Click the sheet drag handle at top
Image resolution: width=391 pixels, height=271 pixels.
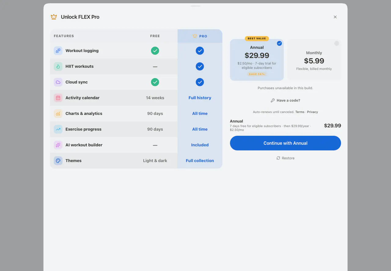[x=195, y=6]
